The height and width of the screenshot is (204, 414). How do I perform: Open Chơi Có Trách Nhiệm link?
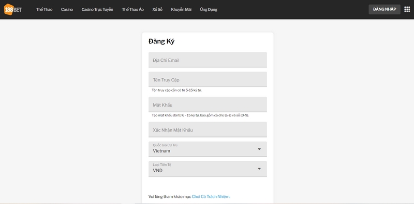coord(211,197)
